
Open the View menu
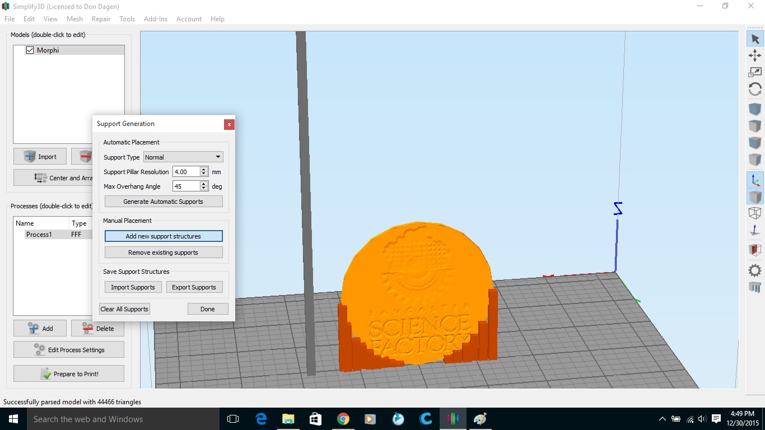tap(50, 18)
